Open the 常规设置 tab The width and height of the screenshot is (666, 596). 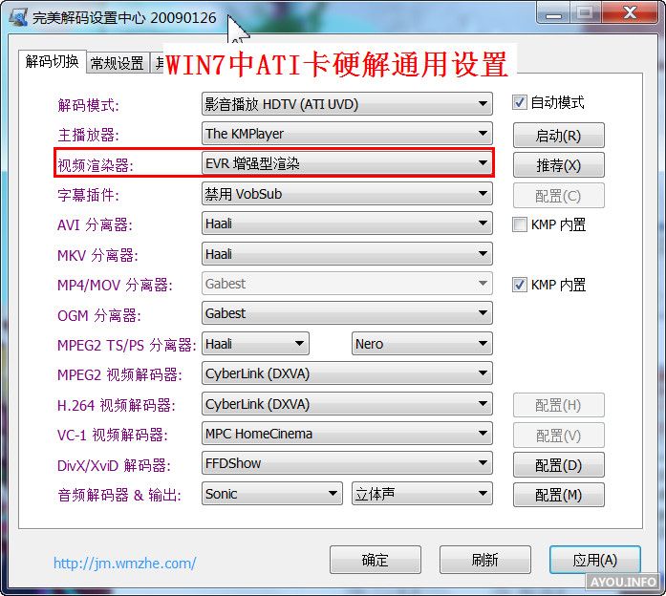(x=118, y=64)
